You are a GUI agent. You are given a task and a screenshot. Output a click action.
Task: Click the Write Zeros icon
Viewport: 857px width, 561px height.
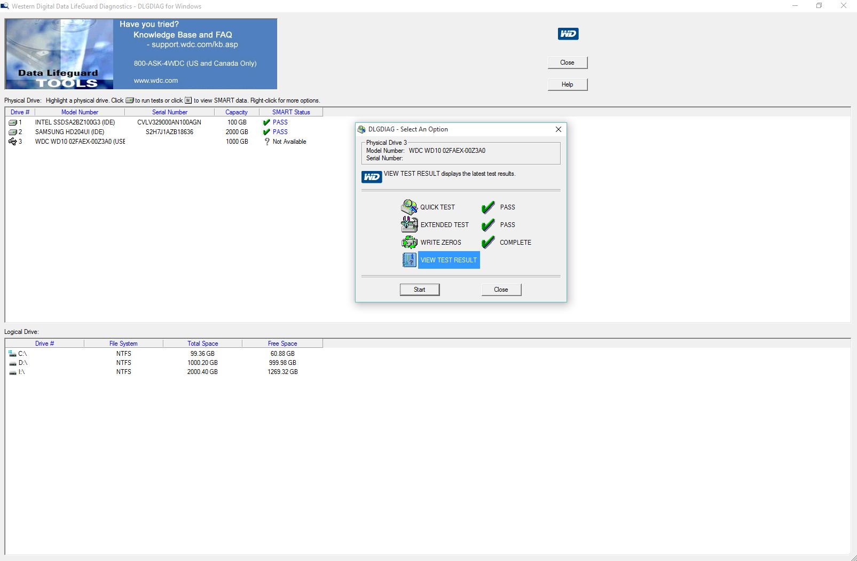[410, 242]
